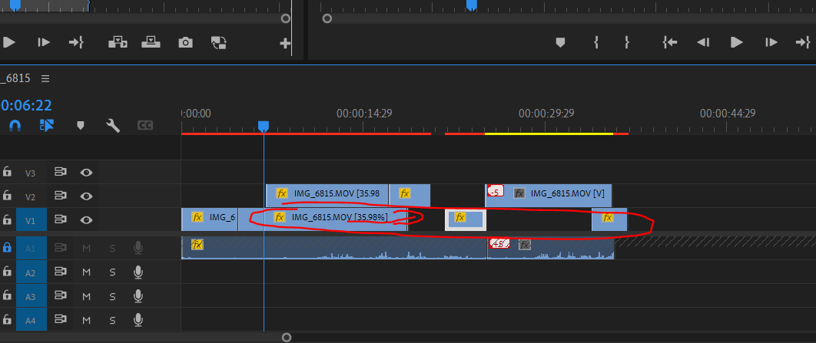
Task: Mute audio track A2
Action: point(86,272)
